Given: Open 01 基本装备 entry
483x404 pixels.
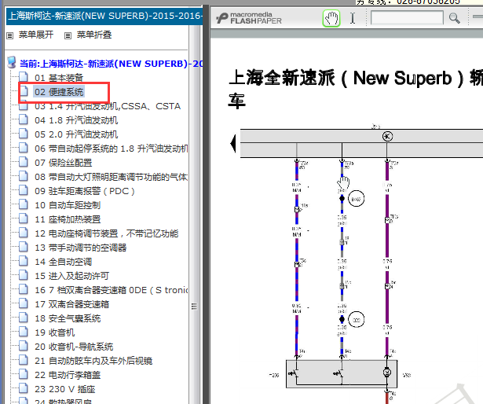Looking at the screenshot, I should click(59, 78).
